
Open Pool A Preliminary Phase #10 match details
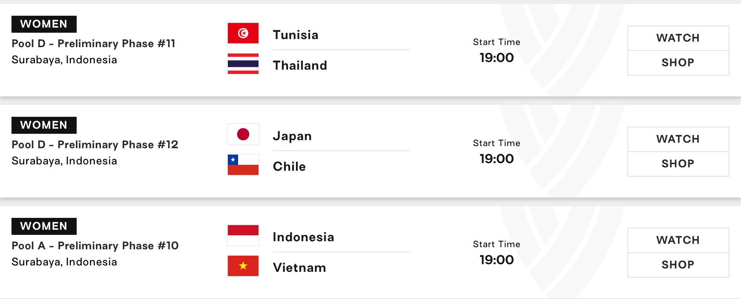click(x=95, y=246)
